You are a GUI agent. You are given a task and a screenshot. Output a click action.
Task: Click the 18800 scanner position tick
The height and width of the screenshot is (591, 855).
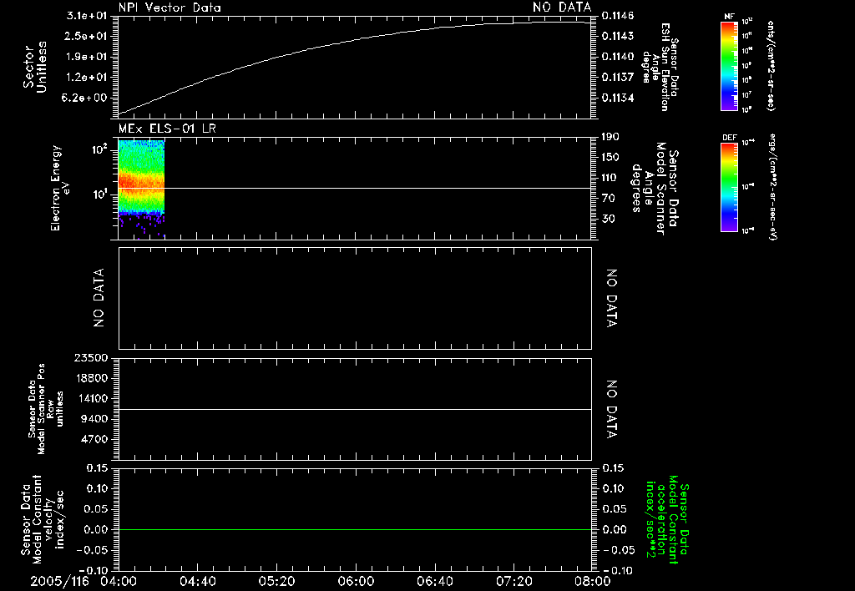[x=91, y=378]
